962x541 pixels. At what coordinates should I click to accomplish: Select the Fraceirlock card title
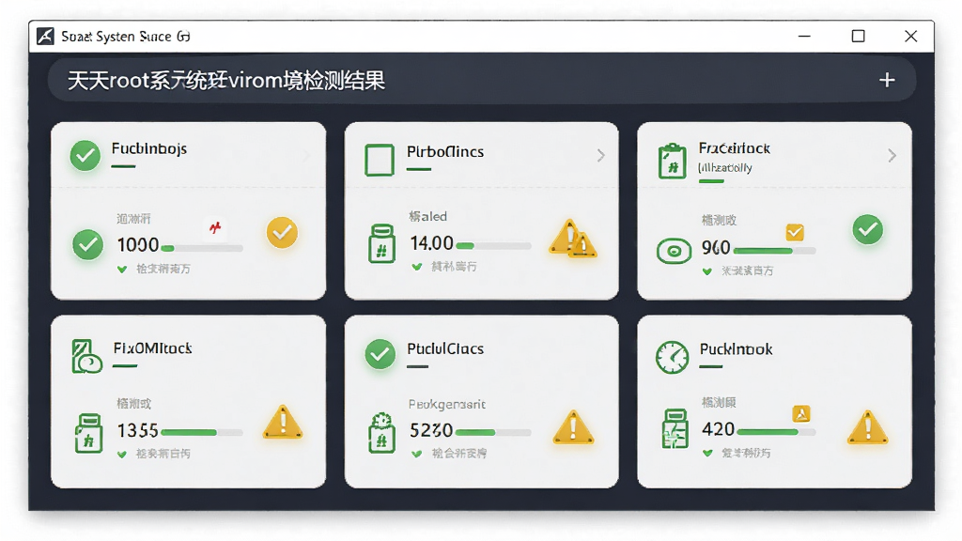point(735,147)
